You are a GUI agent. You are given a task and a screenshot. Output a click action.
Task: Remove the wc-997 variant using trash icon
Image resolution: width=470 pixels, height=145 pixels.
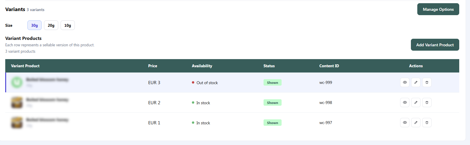(x=427, y=123)
